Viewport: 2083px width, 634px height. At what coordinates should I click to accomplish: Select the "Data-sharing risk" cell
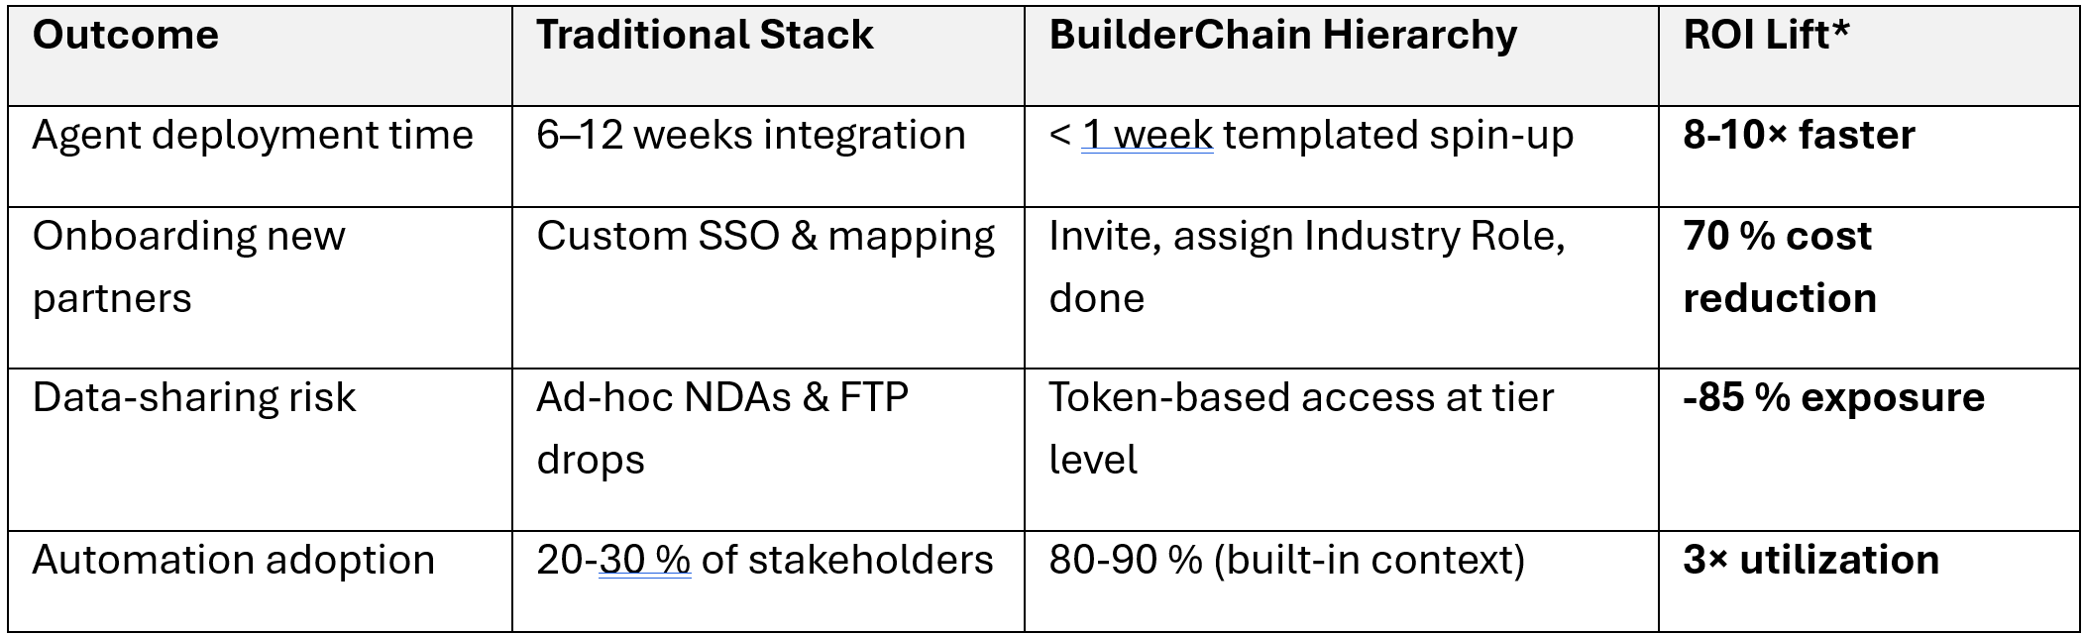click(x=194, y=398)
